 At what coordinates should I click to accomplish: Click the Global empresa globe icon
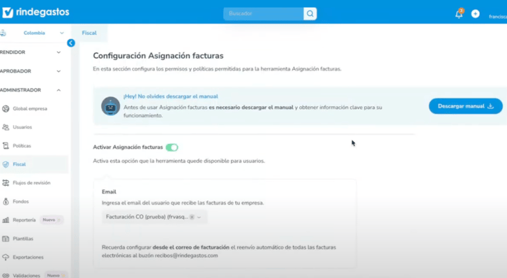click(6, 108)
